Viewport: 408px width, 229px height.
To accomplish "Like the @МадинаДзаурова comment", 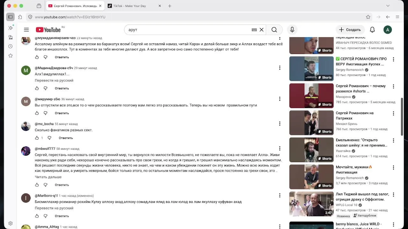I will coord(37,88).
